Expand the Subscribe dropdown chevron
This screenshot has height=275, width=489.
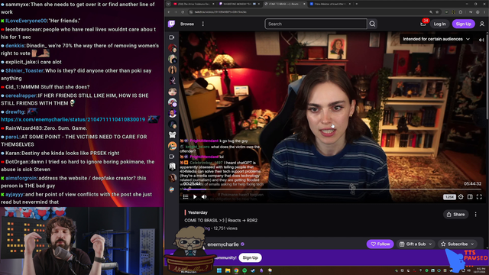(472, 244)
